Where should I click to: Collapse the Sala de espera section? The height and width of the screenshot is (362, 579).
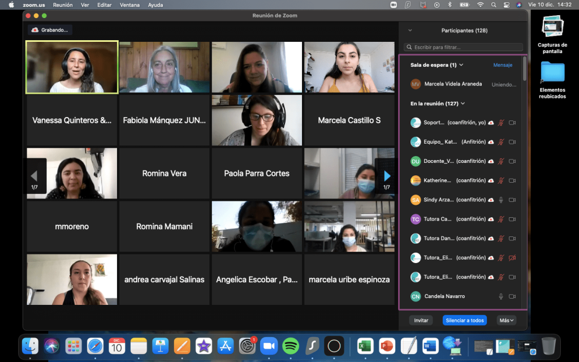pyautogui.click(x=461, y=65)
